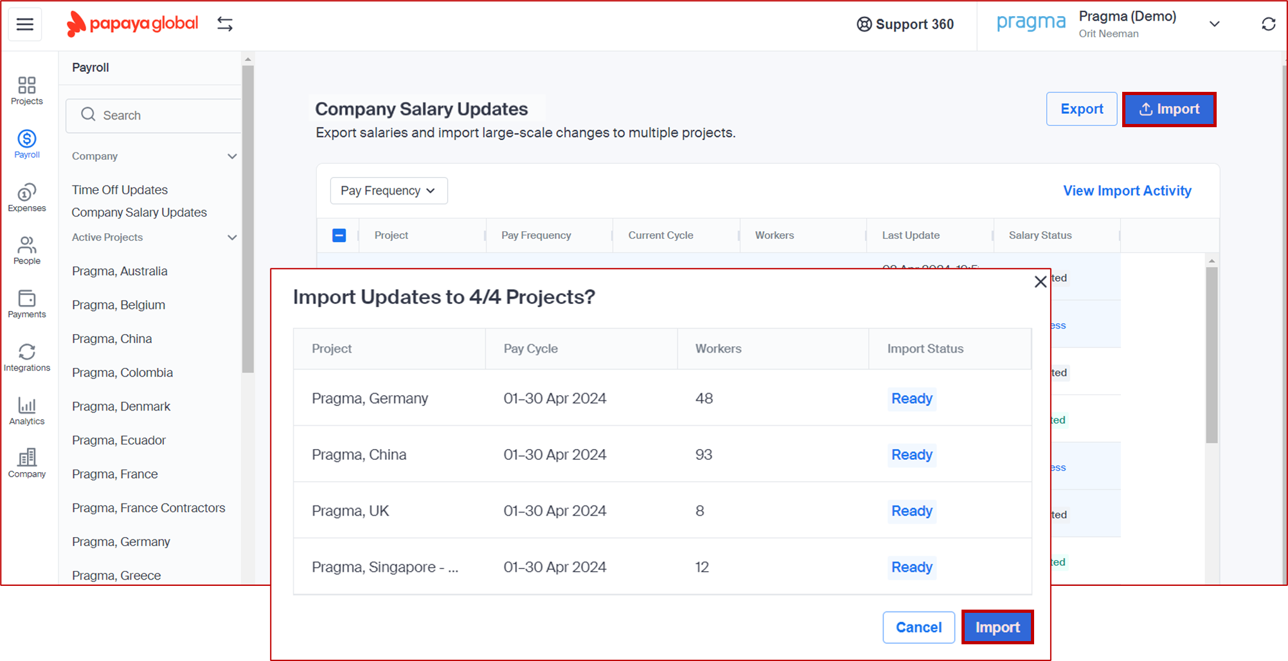Click the Payroll panel scrollbar

[x=248, y=218]
